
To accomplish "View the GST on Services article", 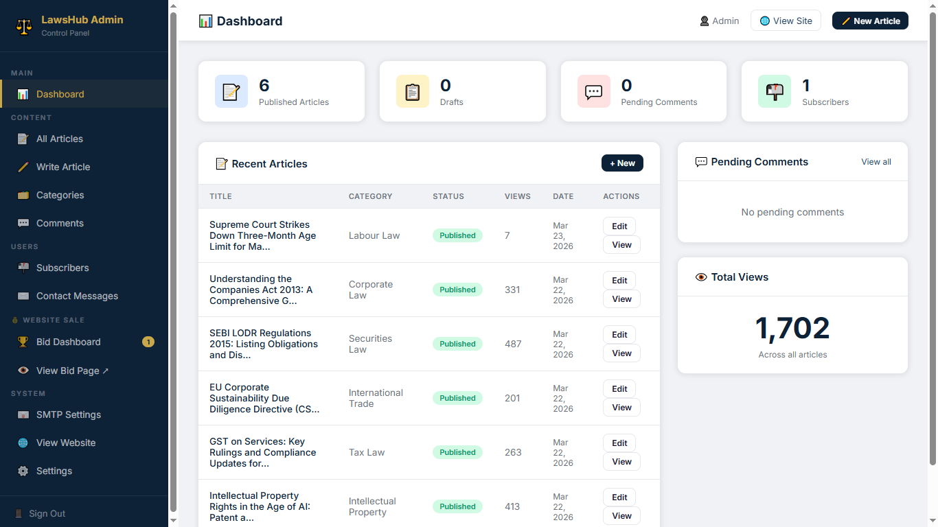I will click(621, 462).
